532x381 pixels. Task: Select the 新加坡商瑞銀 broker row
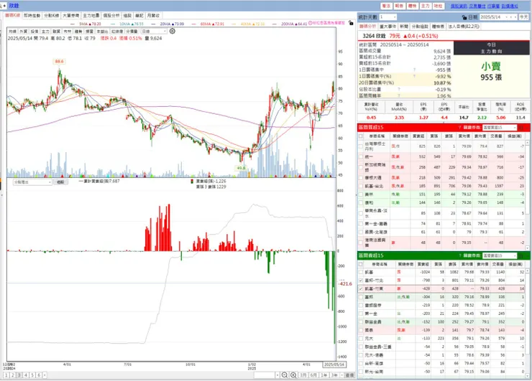(441, 167)
